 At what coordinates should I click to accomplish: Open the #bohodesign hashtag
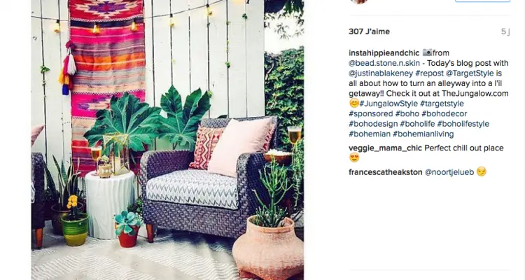373,124
